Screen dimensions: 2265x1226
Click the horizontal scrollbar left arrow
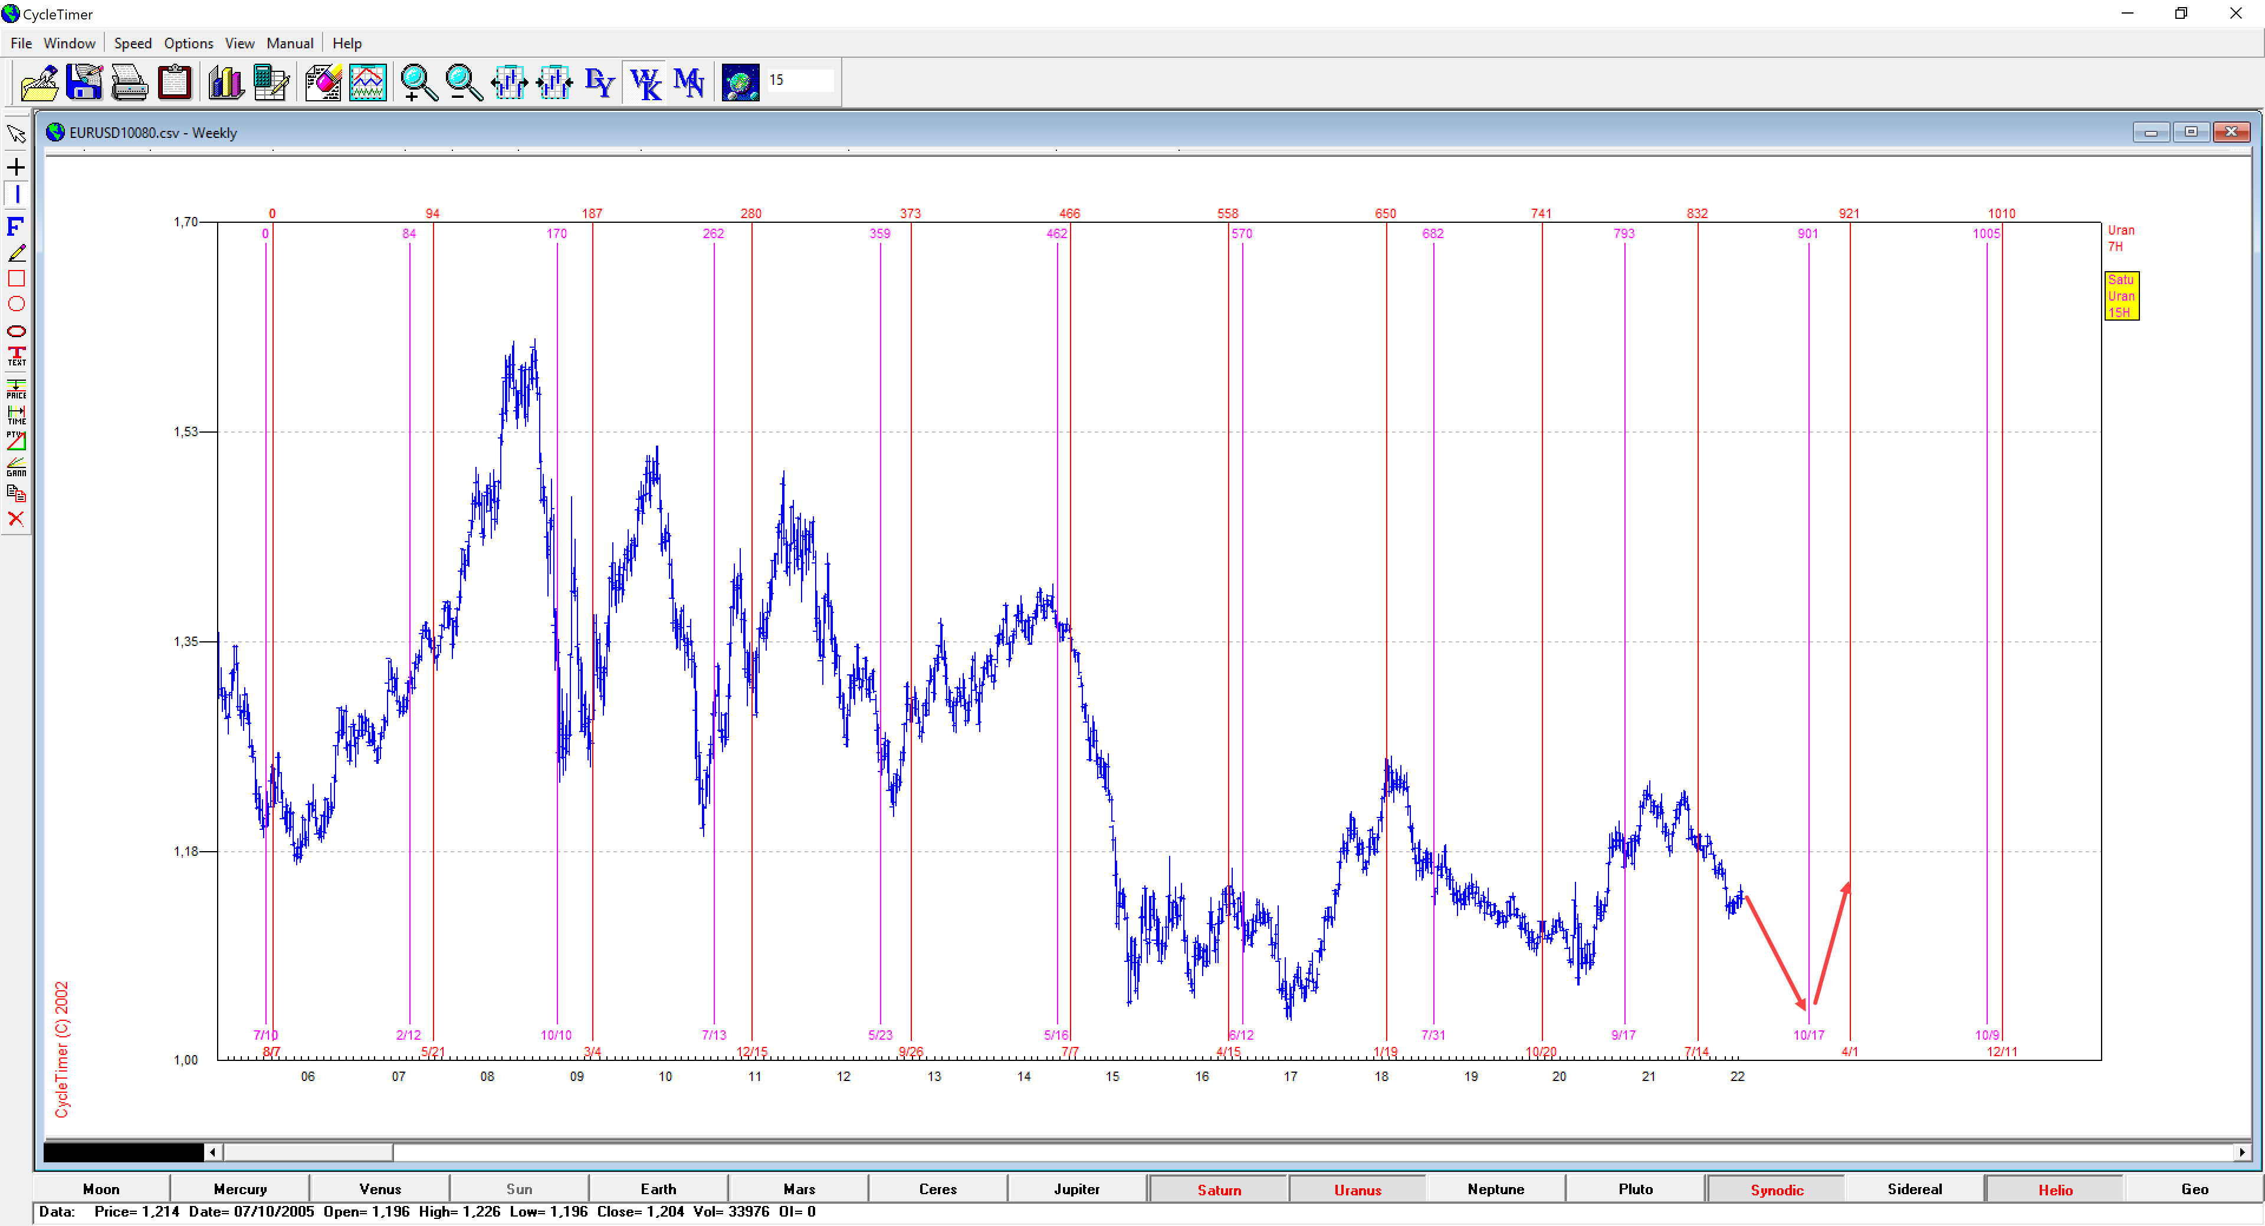(213, 1151)
